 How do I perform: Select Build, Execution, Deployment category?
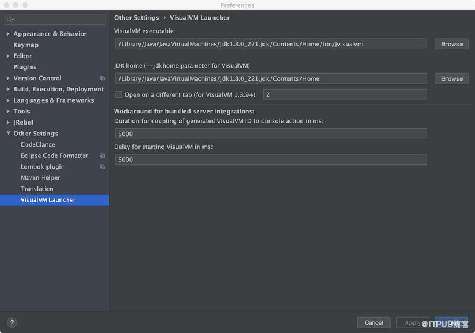[x=58, y=89]
